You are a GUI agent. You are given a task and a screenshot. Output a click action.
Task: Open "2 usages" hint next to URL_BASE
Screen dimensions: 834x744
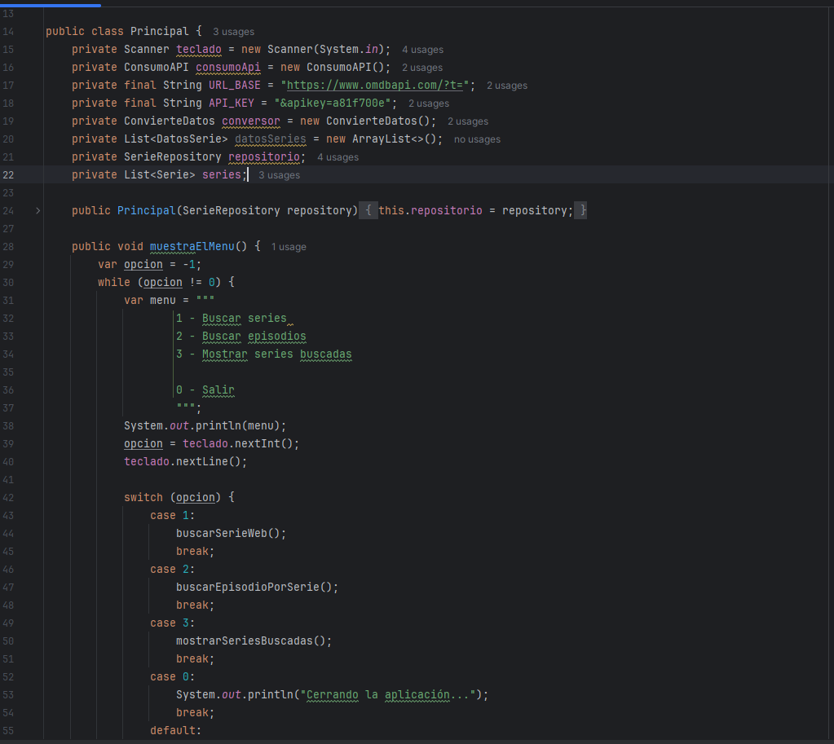(x=507, y=86)
